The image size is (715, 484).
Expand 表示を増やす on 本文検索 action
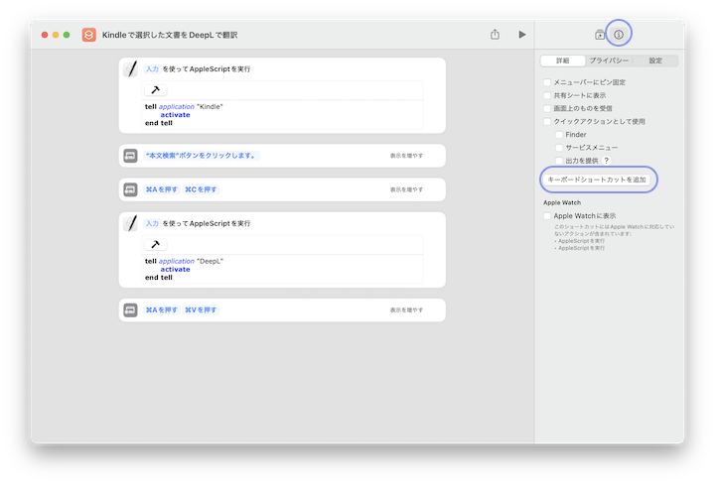(x=406, y=156)
